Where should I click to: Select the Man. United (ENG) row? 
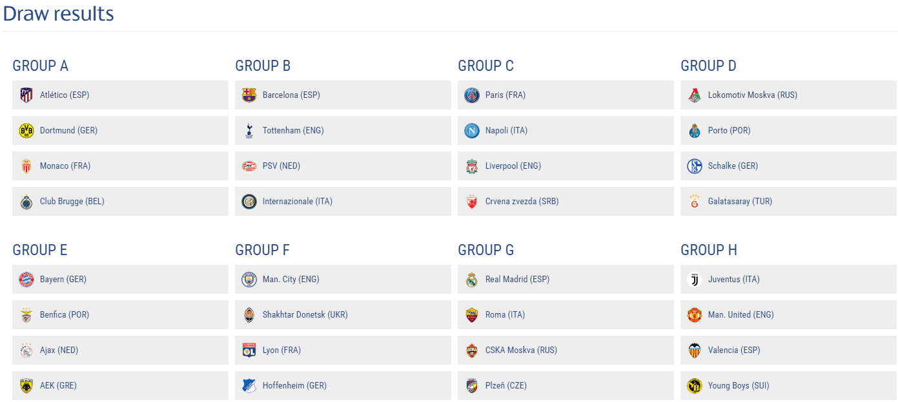click(788, 315)
